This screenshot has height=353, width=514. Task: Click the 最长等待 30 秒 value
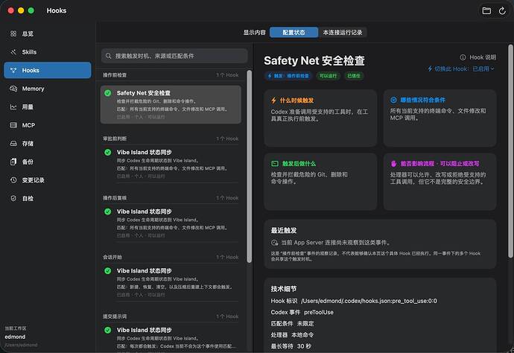[304, 346]
